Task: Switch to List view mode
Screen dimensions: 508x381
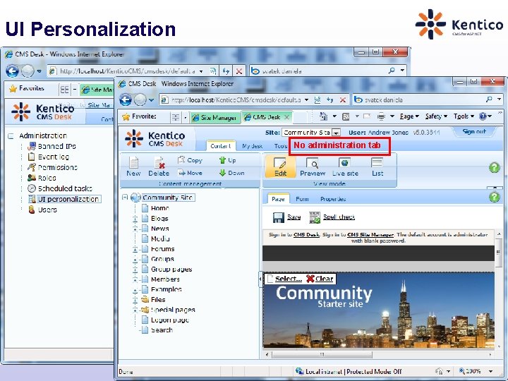Action: point(377,167)
